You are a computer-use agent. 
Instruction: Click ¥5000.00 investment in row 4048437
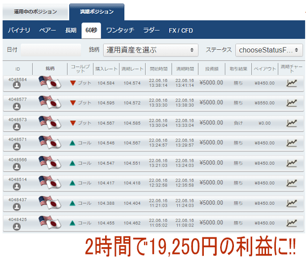[211, 203]
